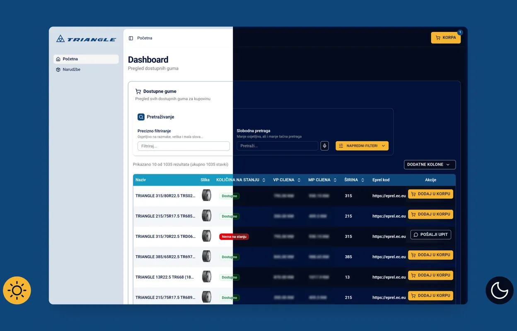Click the Pretraži free search input
517x331 pixels.
[x=278, y=146]
